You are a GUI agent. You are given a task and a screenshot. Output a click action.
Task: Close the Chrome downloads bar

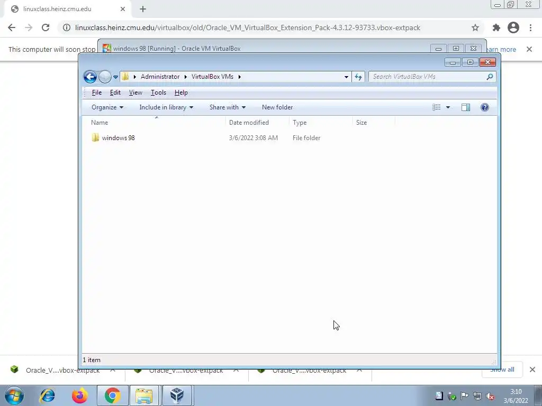(532, 370)
